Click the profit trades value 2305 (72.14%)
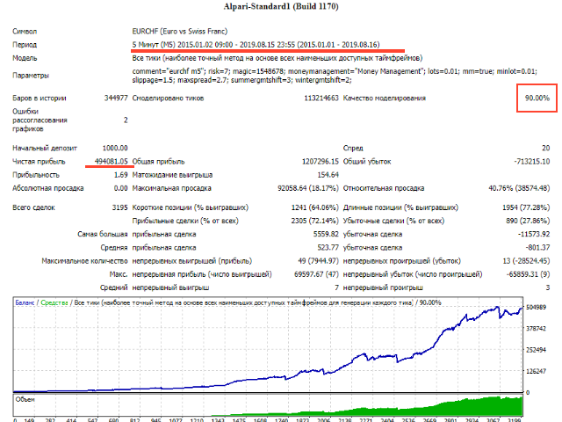Screen dimensions: 562x422 click(x=315, y=221)
